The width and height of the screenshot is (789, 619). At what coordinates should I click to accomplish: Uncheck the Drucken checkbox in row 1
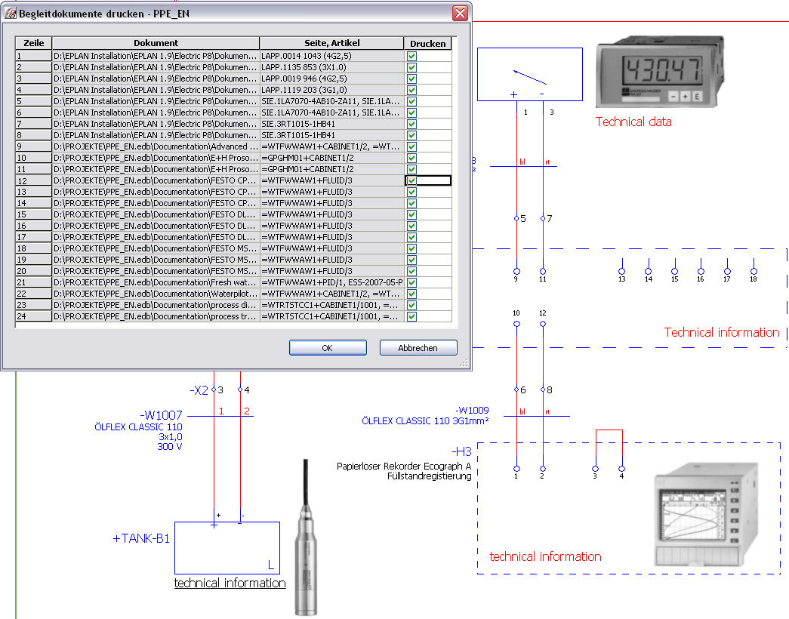point(411,56)
